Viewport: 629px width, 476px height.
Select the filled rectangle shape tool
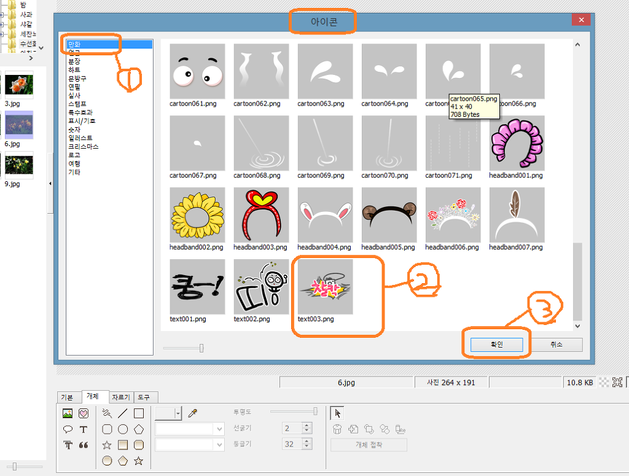click(123, 445)
